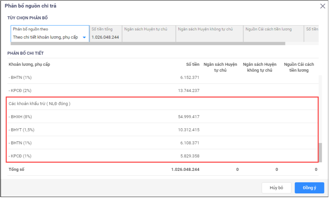Close the Phân bổ nguồn chi trả dialog
Image resolution: width=329 pixels, height=198 pixels.
coord(322,6)
